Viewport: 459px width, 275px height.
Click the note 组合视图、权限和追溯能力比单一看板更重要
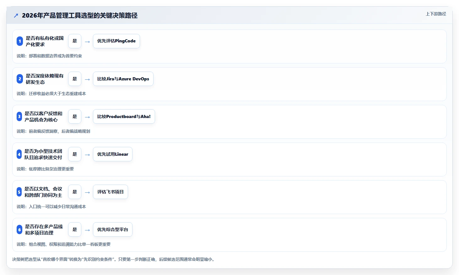70,244
